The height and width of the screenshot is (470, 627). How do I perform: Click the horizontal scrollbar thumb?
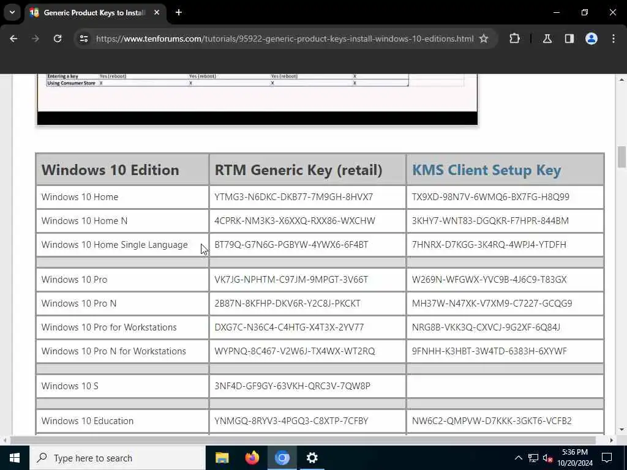pos(303,440)
